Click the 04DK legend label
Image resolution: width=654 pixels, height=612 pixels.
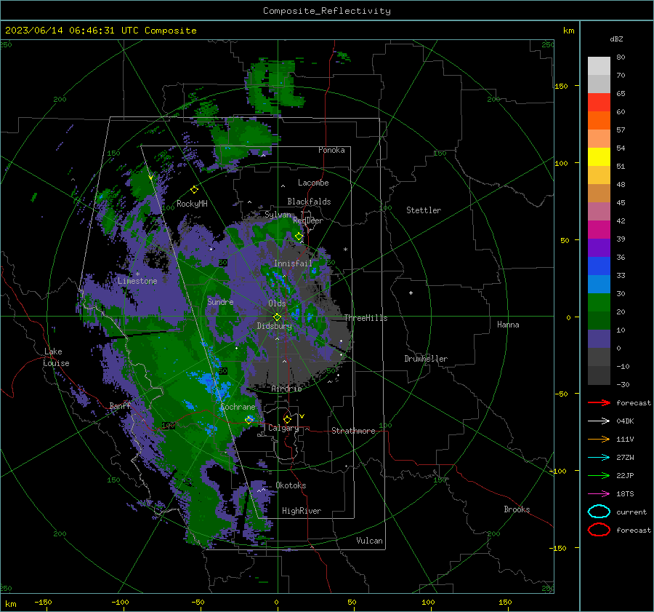(625, 421)
